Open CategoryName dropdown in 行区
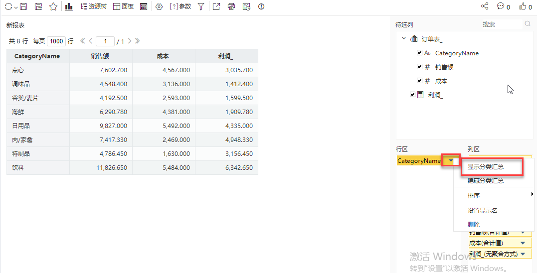This screenshot has height=273, width=537. point(451,160)
